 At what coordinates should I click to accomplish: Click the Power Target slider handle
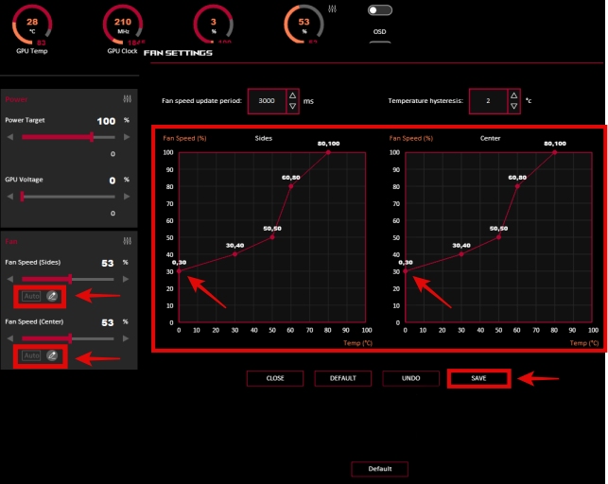[x=92, y=137]
